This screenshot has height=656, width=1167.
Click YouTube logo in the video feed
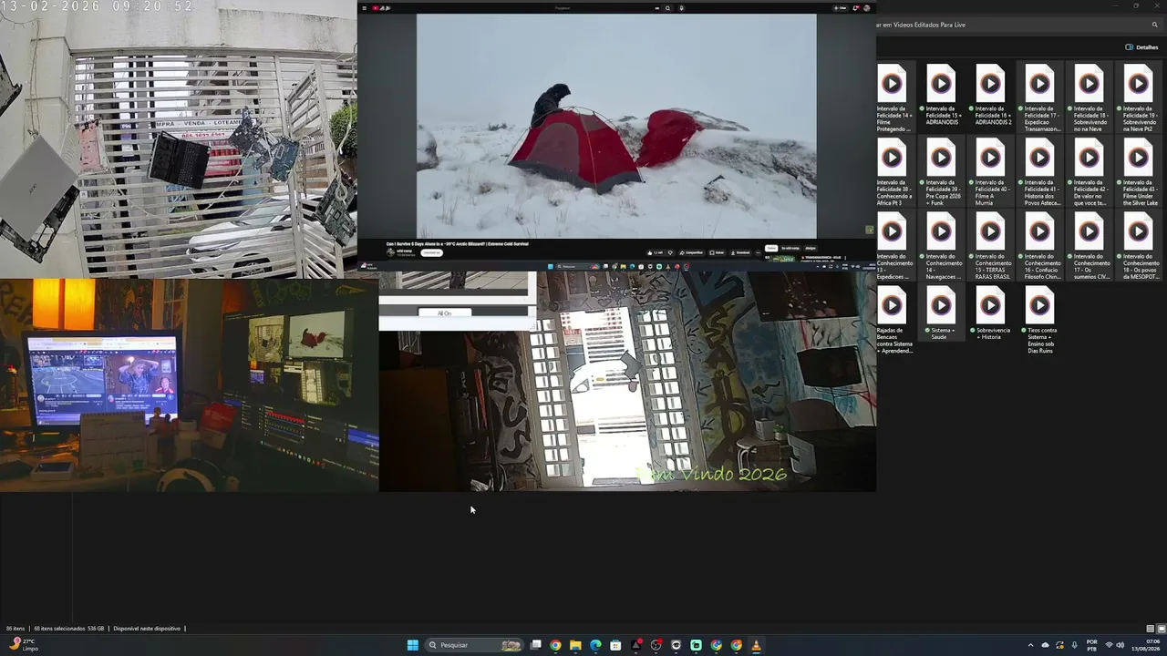[x=381, y=8]
